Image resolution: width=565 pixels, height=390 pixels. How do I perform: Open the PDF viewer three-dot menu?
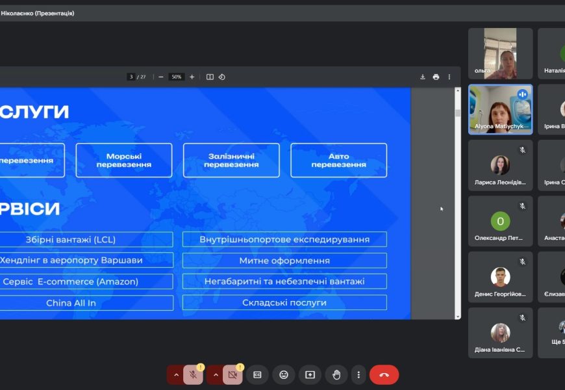tap(449, 77)
